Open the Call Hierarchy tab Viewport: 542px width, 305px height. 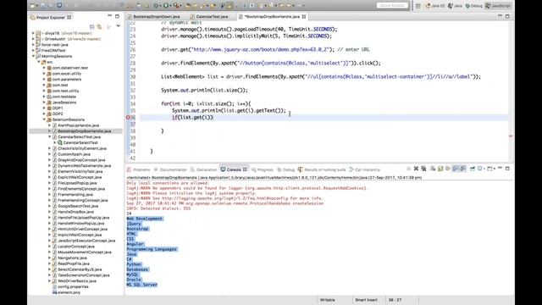pos(365,169)
